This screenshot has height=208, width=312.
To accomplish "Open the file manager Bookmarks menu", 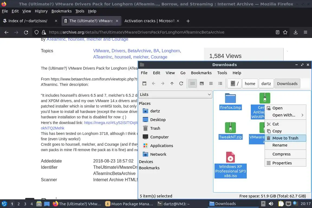I will [x=201, y=73].
